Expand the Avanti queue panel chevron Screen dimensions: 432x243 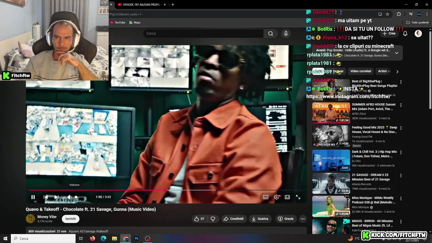pos(397,53)
